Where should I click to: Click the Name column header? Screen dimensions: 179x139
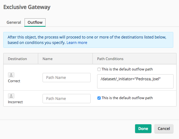(48, 59)
